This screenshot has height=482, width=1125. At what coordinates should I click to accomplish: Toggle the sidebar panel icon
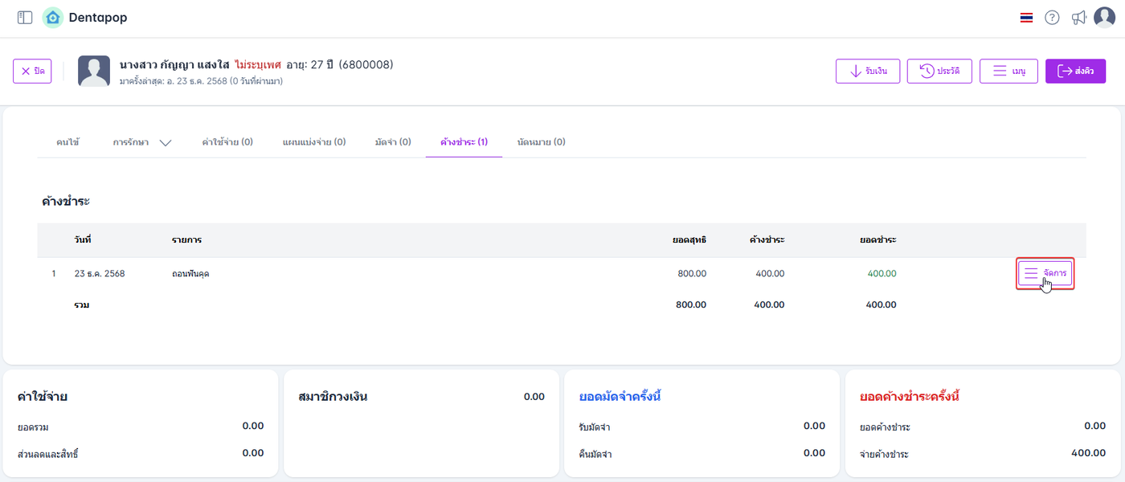coord(25,18)
